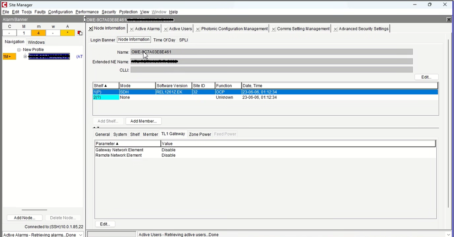This screenshot has width=454, height=237.
Task: Collapse the New Profile tree node
Action: [18, 49]
